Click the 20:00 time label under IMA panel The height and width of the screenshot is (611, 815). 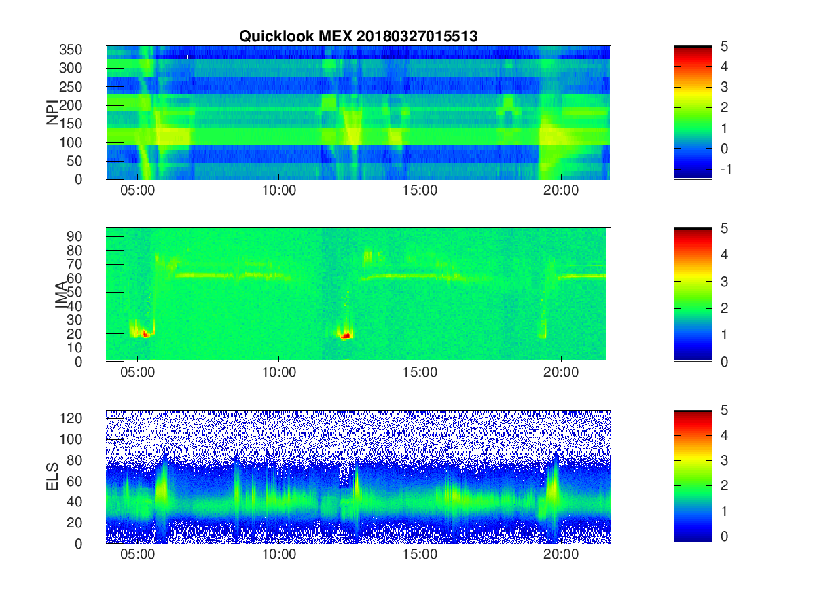click(561, 373)
